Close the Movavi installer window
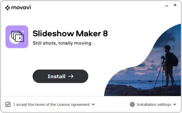Viewport: 182px width, 113px height. (x=175, y=5)
